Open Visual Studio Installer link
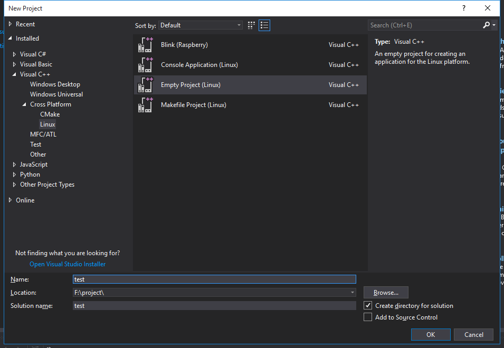This screenshot has width=504, height=348. point(68,264)
